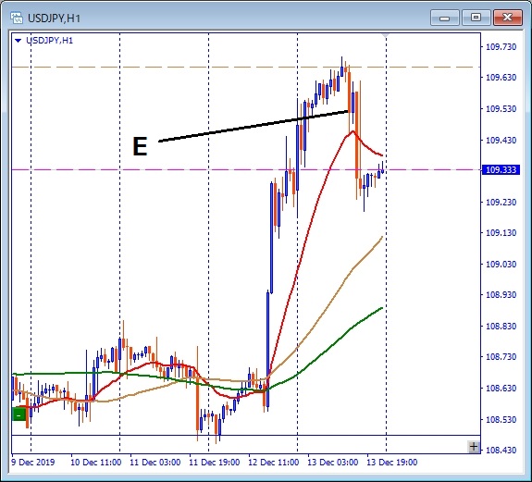Click the 10 Dec 11:00 time label
Viewport: 532px width, 482px height.
[95, 463]
